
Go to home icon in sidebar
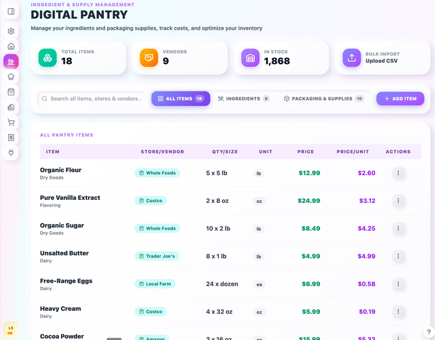[x=11, y=46]
